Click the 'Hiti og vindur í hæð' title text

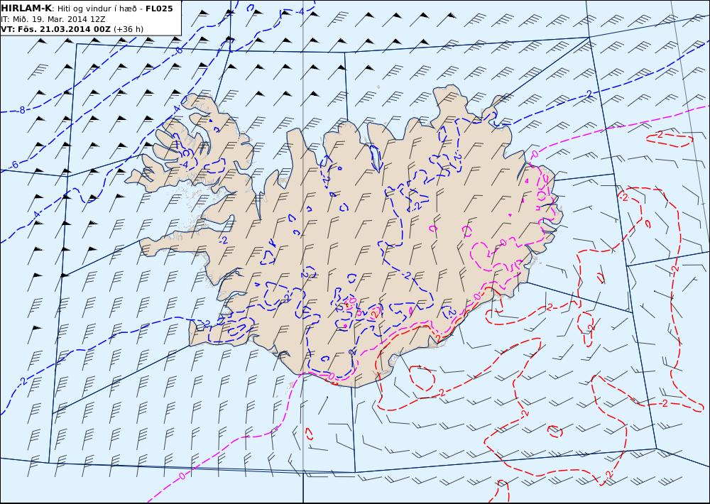(x=97, y=9)
